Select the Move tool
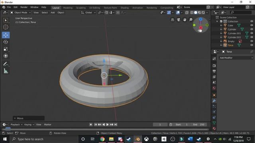Viewport: 255px width, 143px height. (x=6, y=35)
